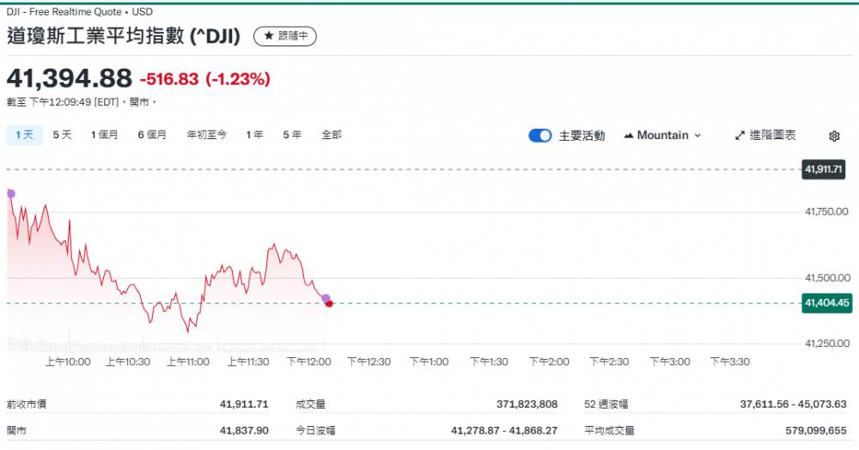Image resolution: width=859 pixels, height=450 pixels.
Task: Switch chart to 1 年 range
Action: click(x=254, y=135)
